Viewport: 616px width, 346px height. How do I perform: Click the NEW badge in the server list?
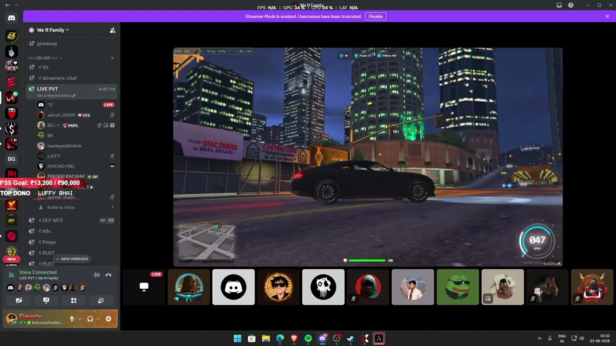[12, 259]
